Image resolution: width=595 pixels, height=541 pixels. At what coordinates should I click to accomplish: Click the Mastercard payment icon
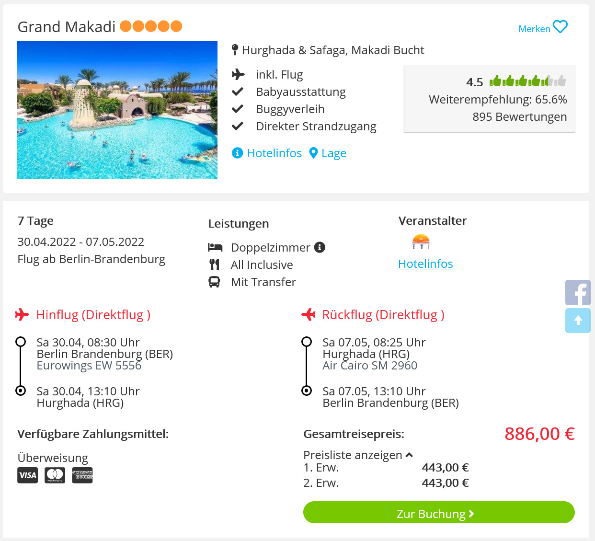(55, 475)
